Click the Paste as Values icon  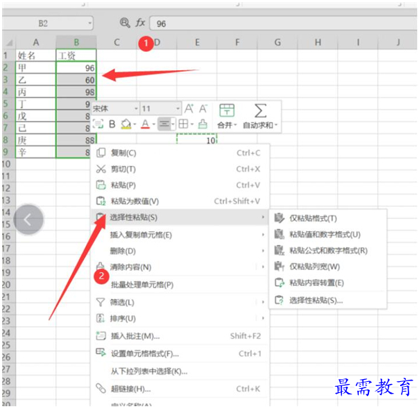point(101,201)
